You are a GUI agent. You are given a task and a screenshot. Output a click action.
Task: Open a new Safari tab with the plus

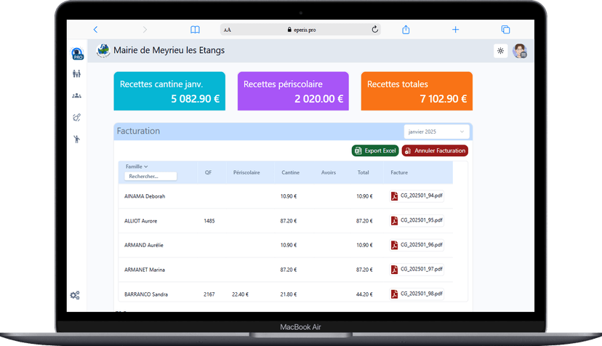tap(456, 30)
